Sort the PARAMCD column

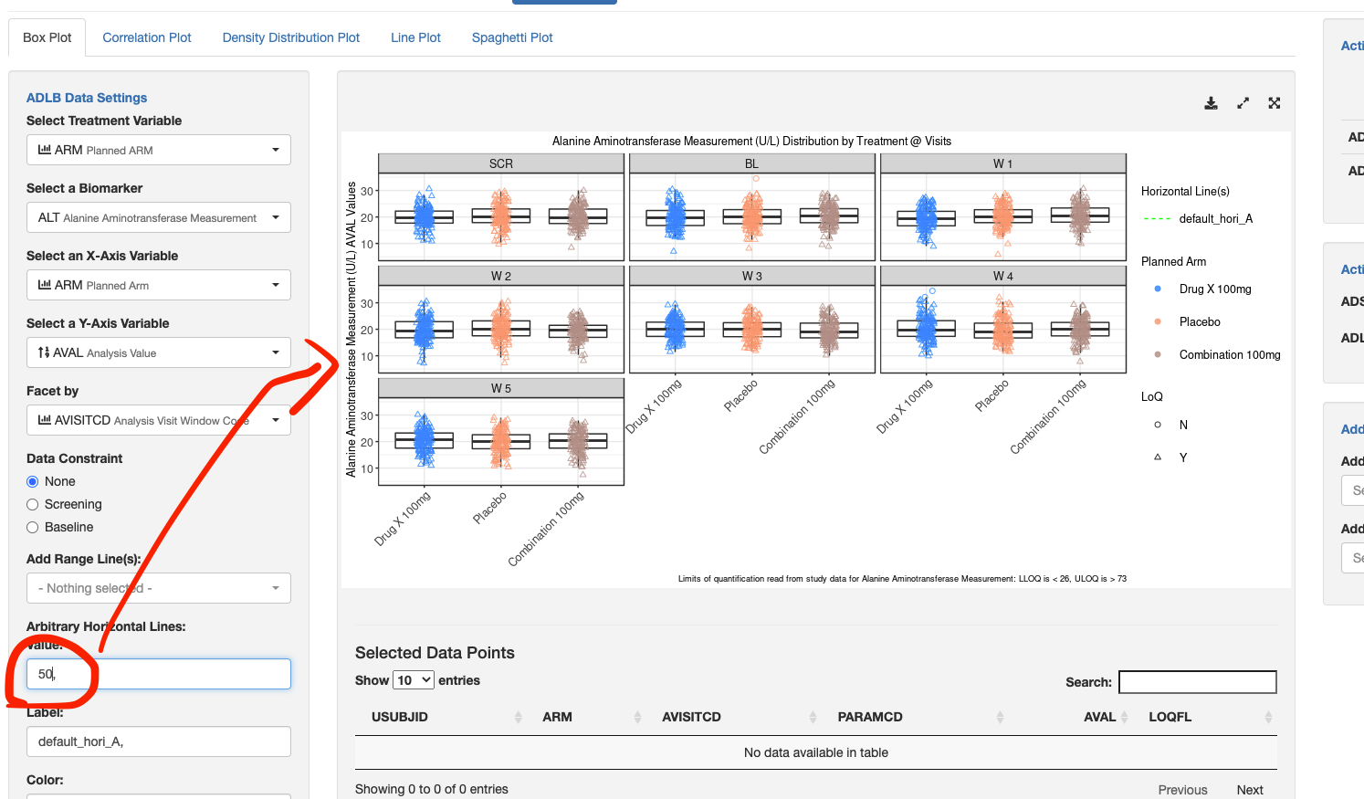[869, 717]
